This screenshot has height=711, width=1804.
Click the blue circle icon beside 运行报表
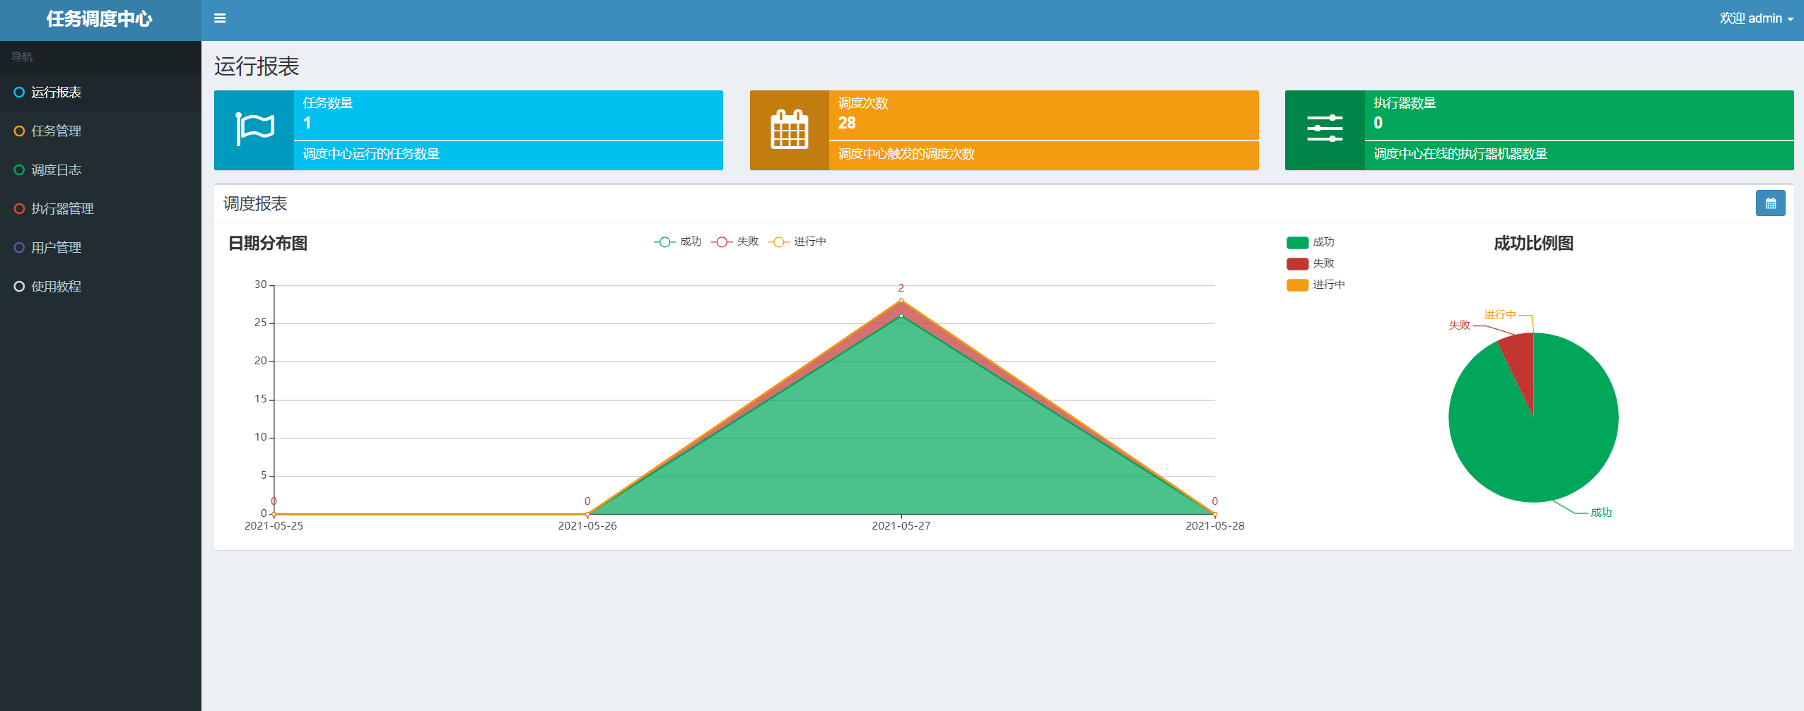tap(19, 92)
